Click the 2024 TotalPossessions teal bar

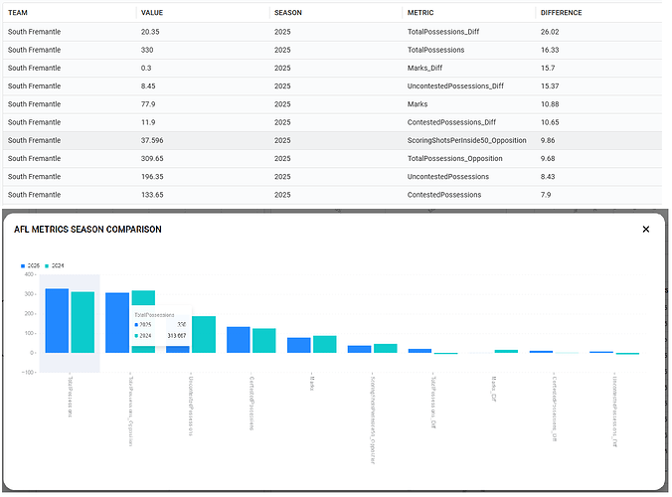coord(83,322)
